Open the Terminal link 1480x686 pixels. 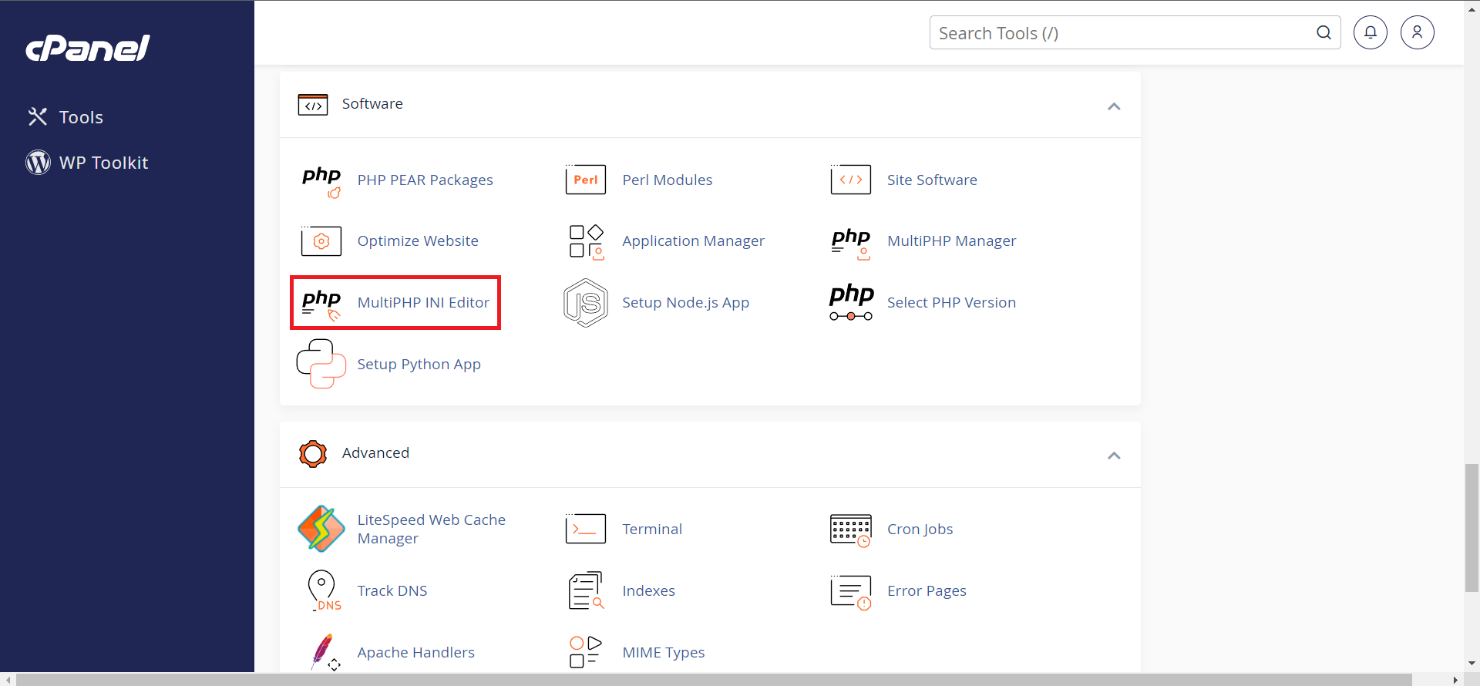point(652,530)
